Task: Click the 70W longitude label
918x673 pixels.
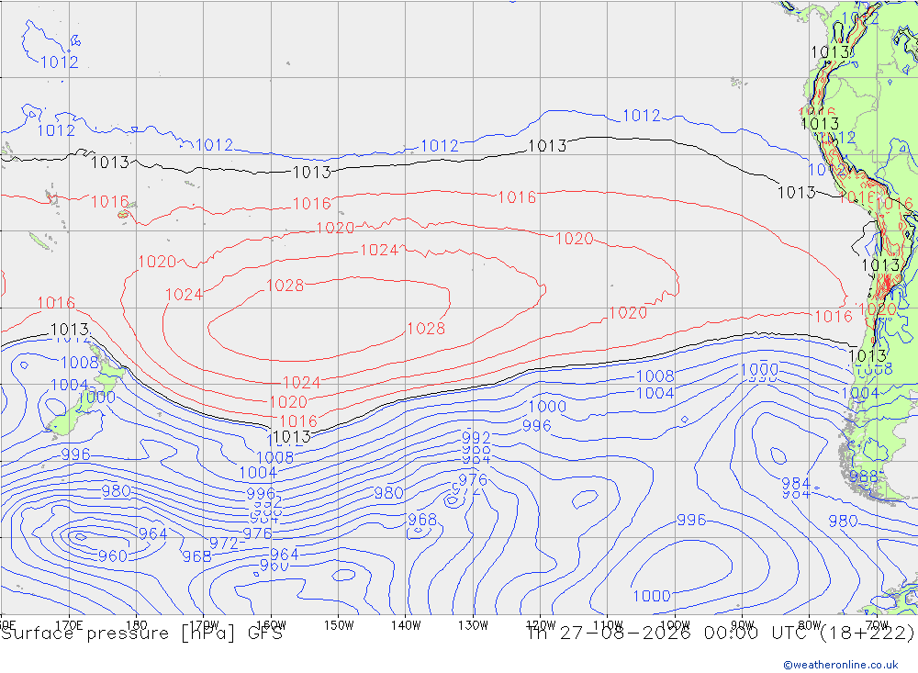Action: pos(877,625)
